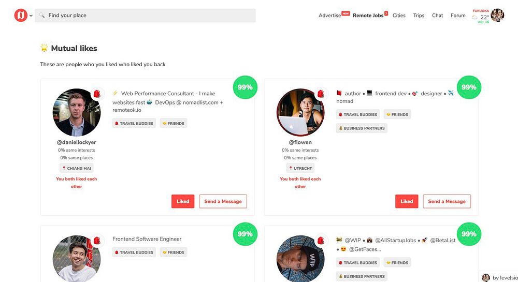Viewport: 518px width, 282px height.
Task: Click the backpack badge on @daniellockyer's photo
Action: click(97, 94)
